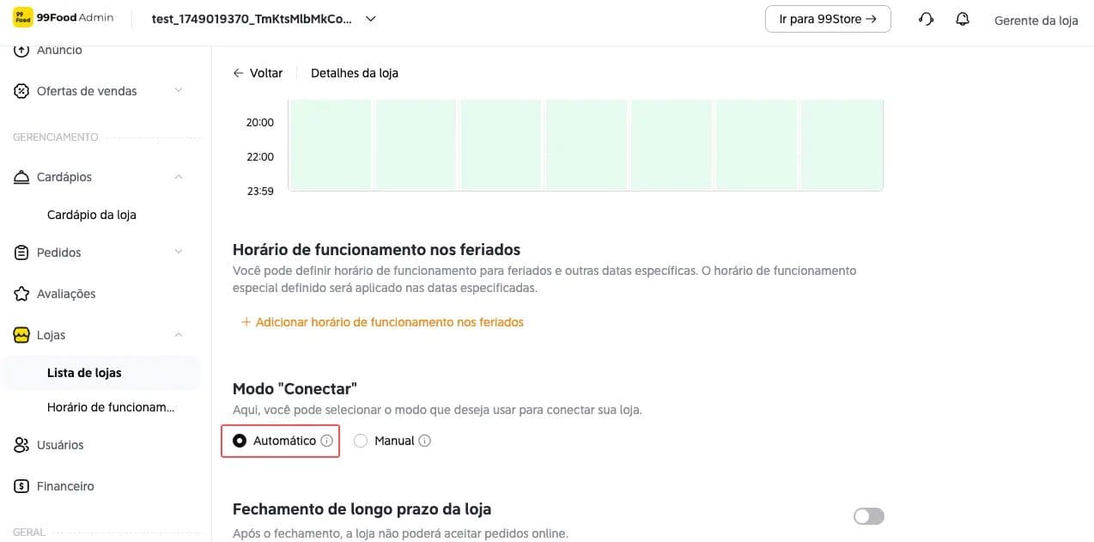This screenshot has width=1094, height=542.
Task: Click the 22:00 time label
Action: point(260,156)
